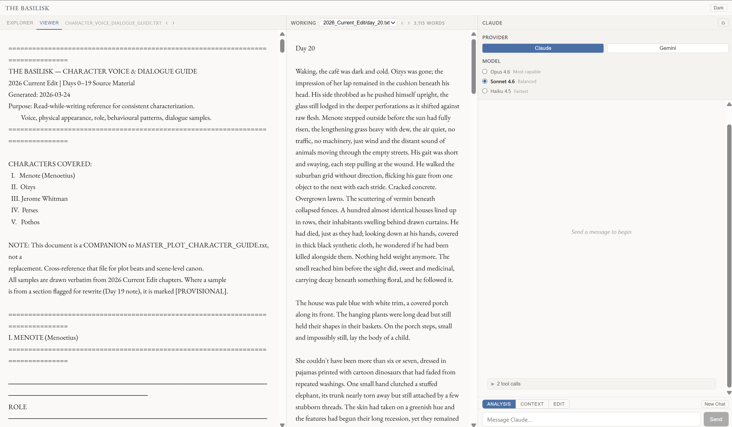The image size is (732, 427).
Task: Click working pane scroll up arrow
Action: point(474,34)
